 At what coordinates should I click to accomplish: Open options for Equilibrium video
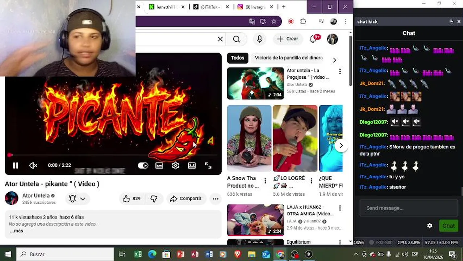[x=340, y=242]
